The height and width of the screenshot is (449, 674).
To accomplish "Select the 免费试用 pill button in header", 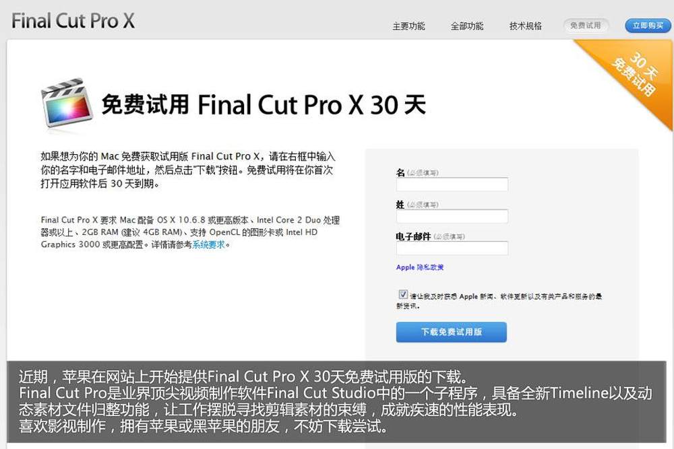I will point(586,26).
